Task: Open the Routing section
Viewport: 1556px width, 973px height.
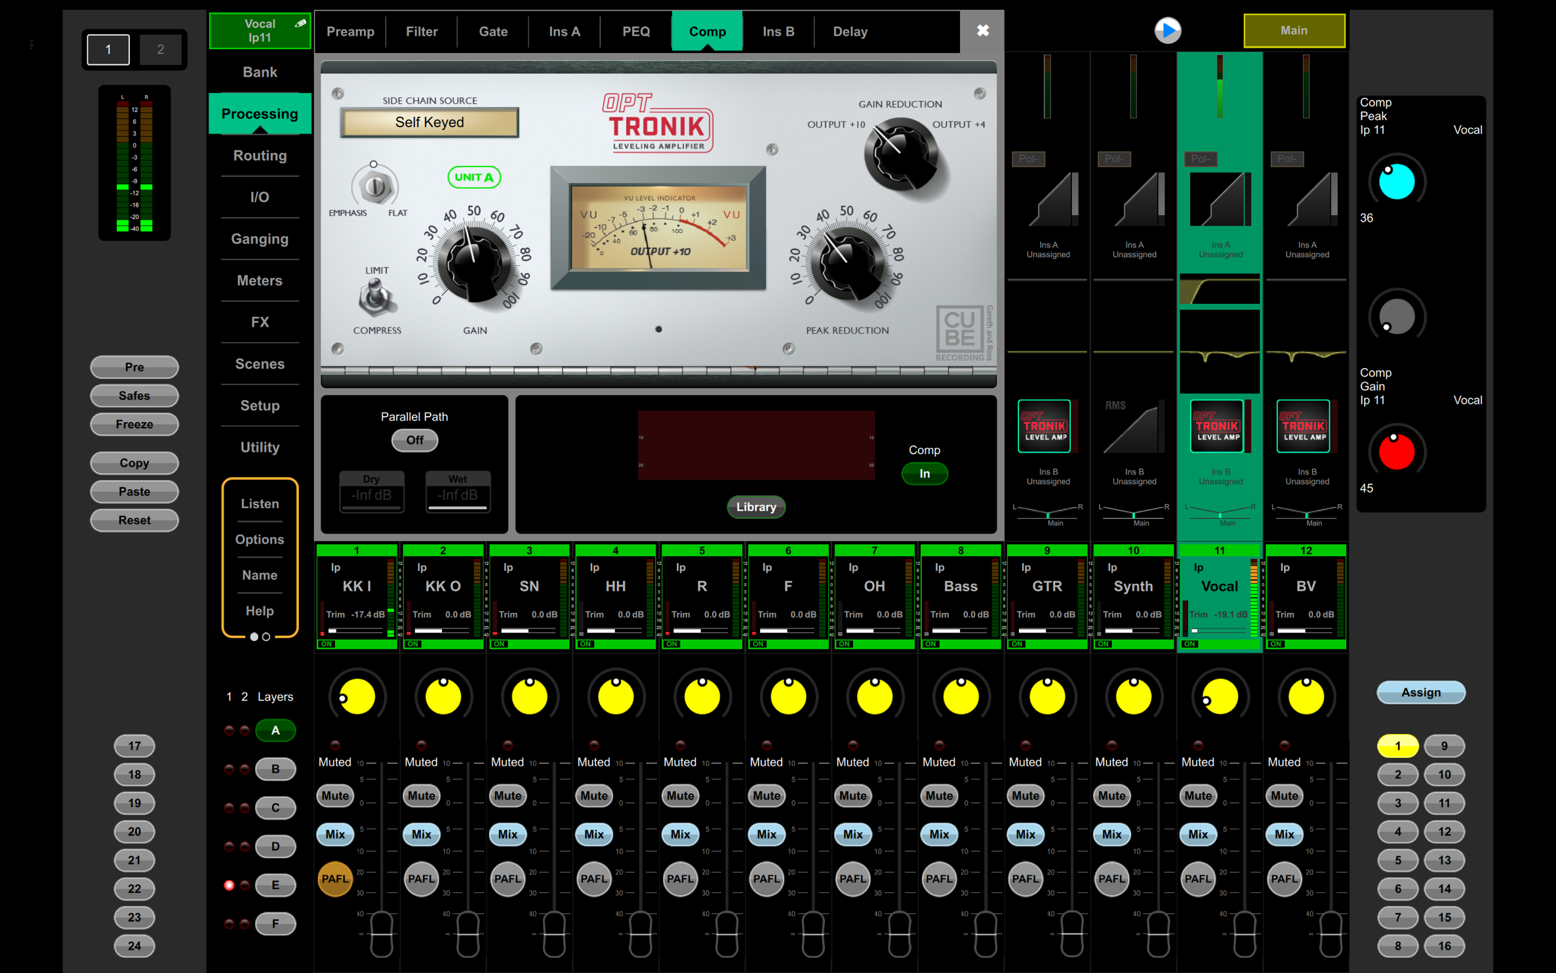Action: click(x=260, y=155)
